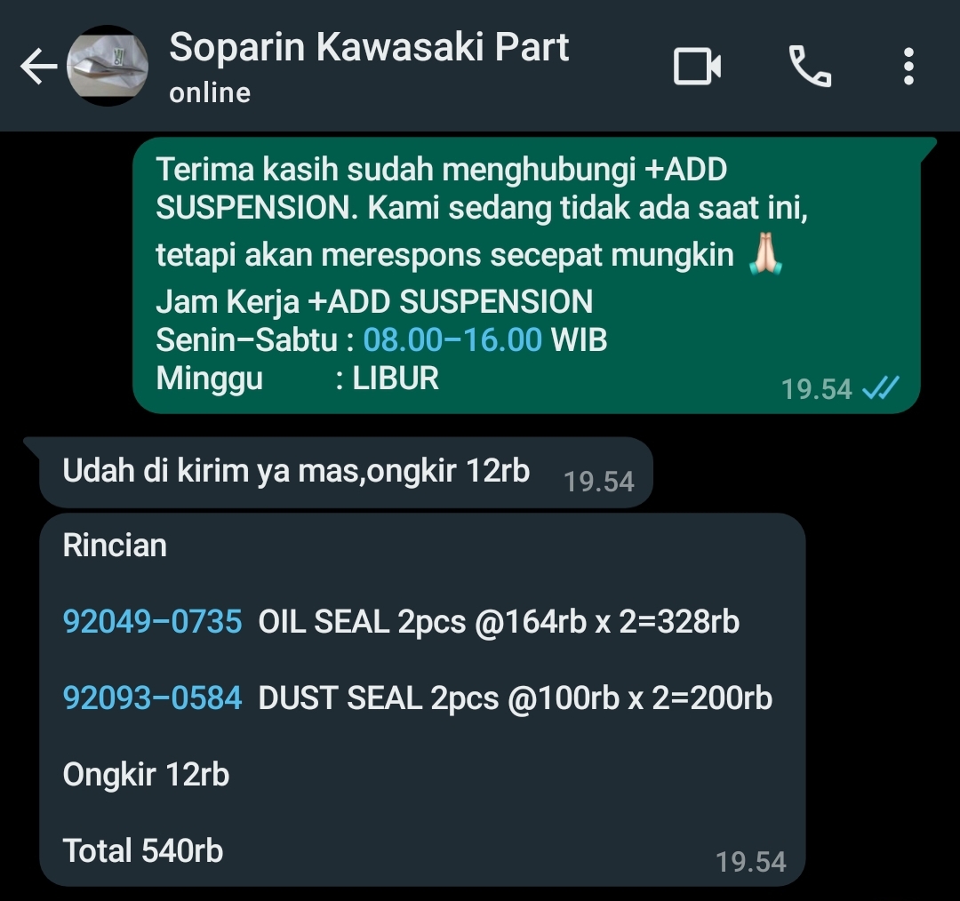
Task: Tap the Rincian heading in the message
Action: [x=115, y=545]
